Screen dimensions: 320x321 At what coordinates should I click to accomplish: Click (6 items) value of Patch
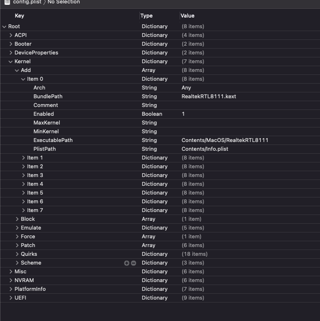pyautogui.click(x=193, y=246)
